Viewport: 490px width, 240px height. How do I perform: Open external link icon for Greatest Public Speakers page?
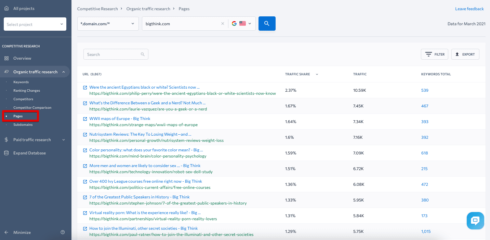(x=85, y=197)
